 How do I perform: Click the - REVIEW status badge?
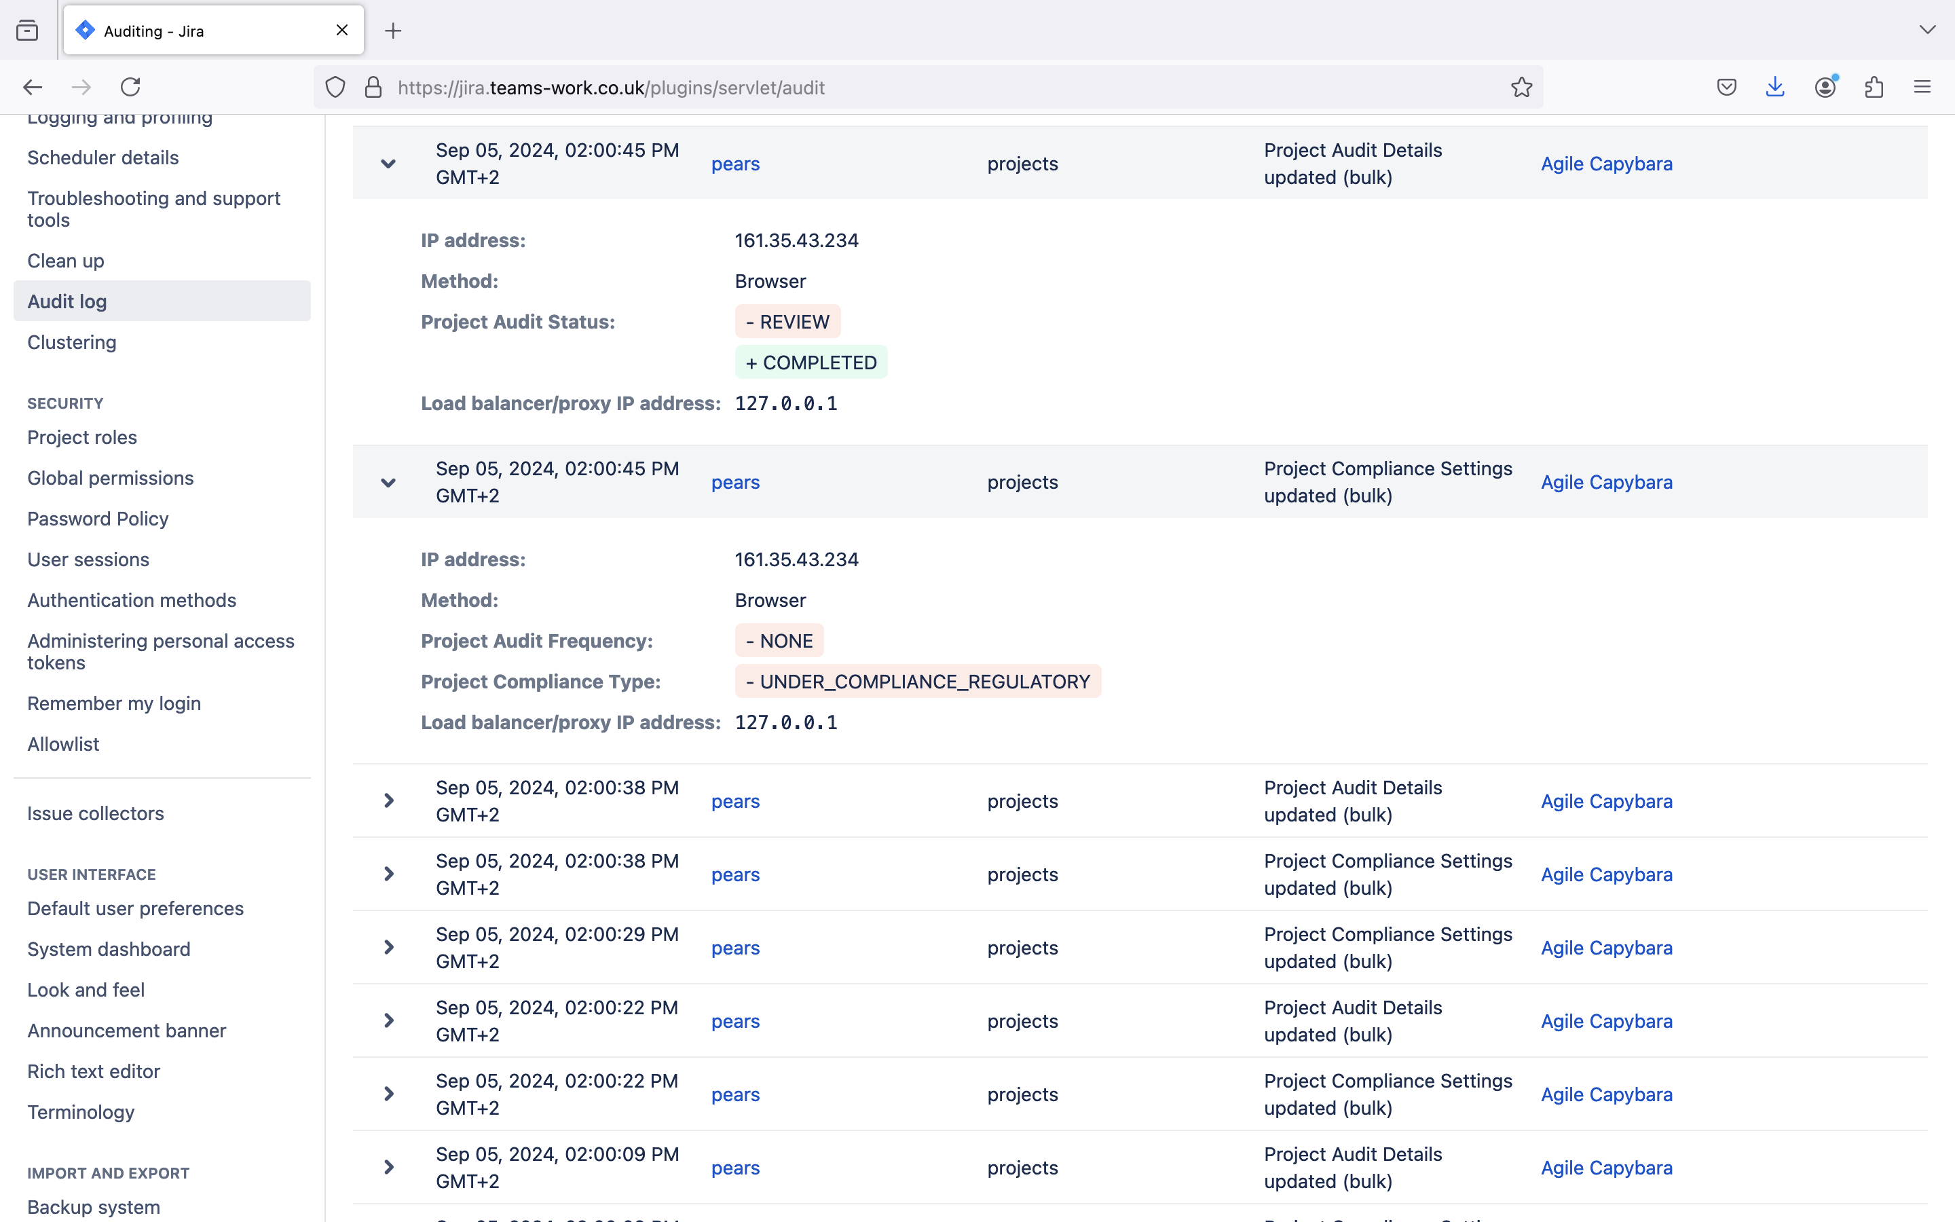click(787, 322)
